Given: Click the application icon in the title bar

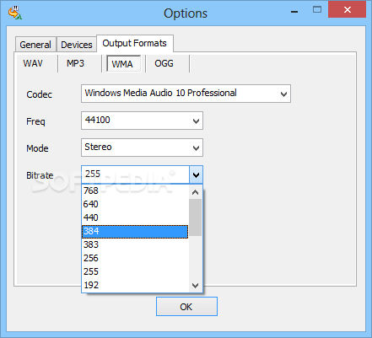Looking at the screenshot, I should click(15, 13).
